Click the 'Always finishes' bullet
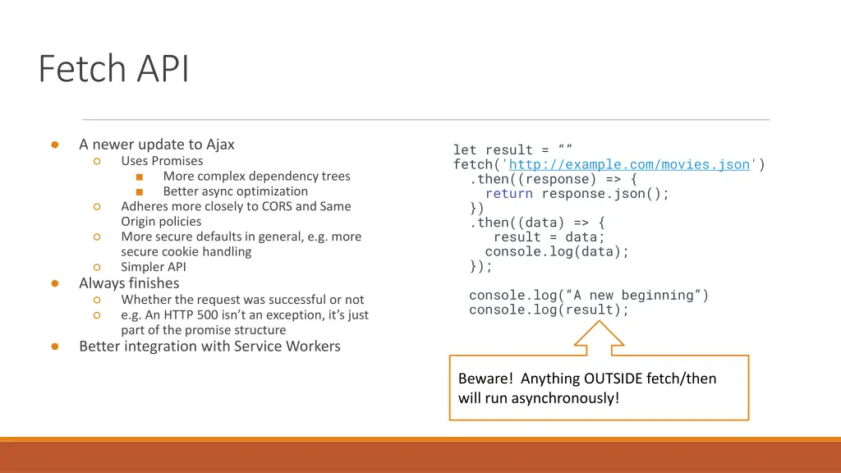Viewport: 841px width, 473px height. click(x=129, y=283)
